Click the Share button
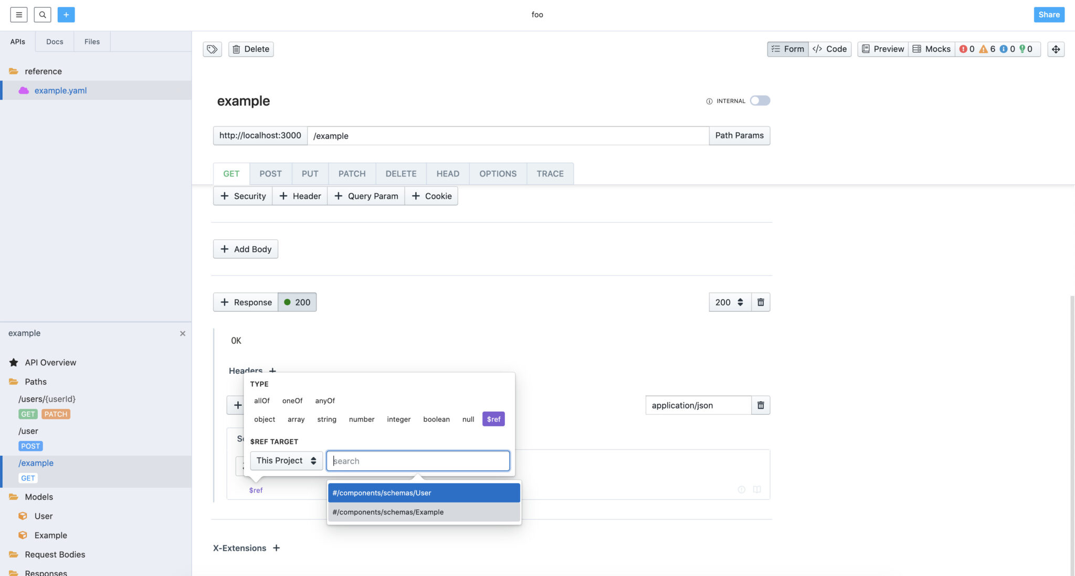 1048,14
